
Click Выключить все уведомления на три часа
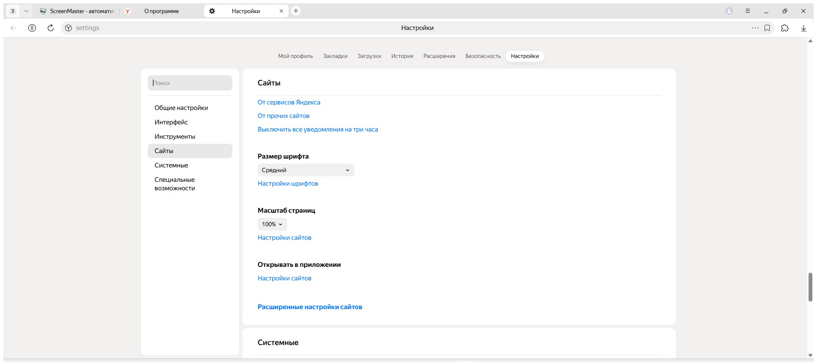pos(318,129)
